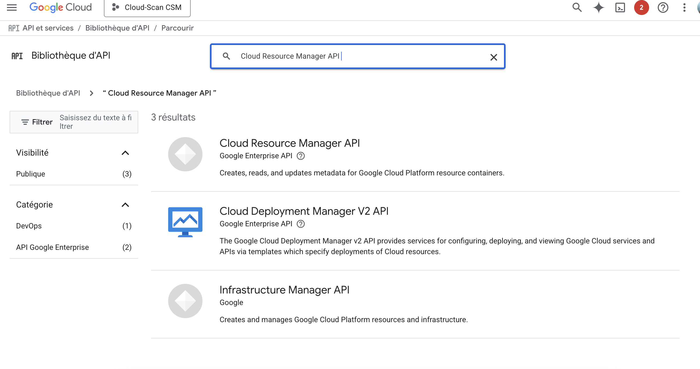Filter results by DevOps category
Viewport: 700px width, 369px height.
pos(29,226)
